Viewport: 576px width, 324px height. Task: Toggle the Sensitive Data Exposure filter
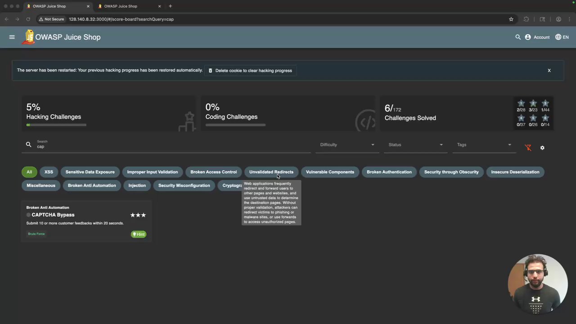coord(90,172)
